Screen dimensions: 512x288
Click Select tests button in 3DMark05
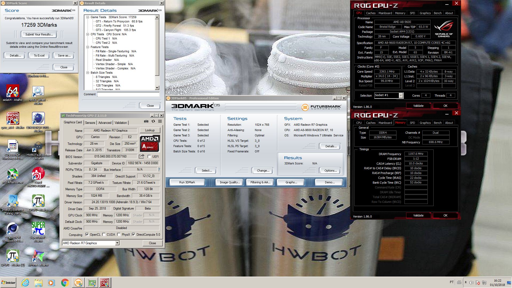(207, 171)
